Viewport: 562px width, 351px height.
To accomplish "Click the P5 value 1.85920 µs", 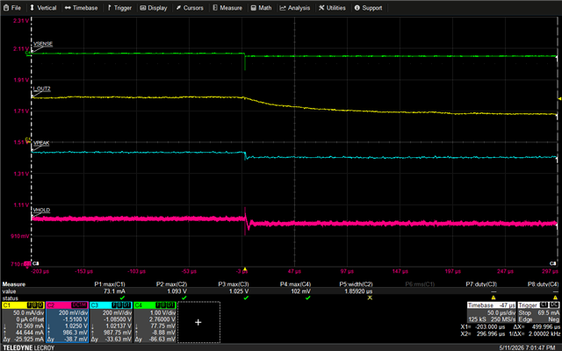I will click(358, 291).
